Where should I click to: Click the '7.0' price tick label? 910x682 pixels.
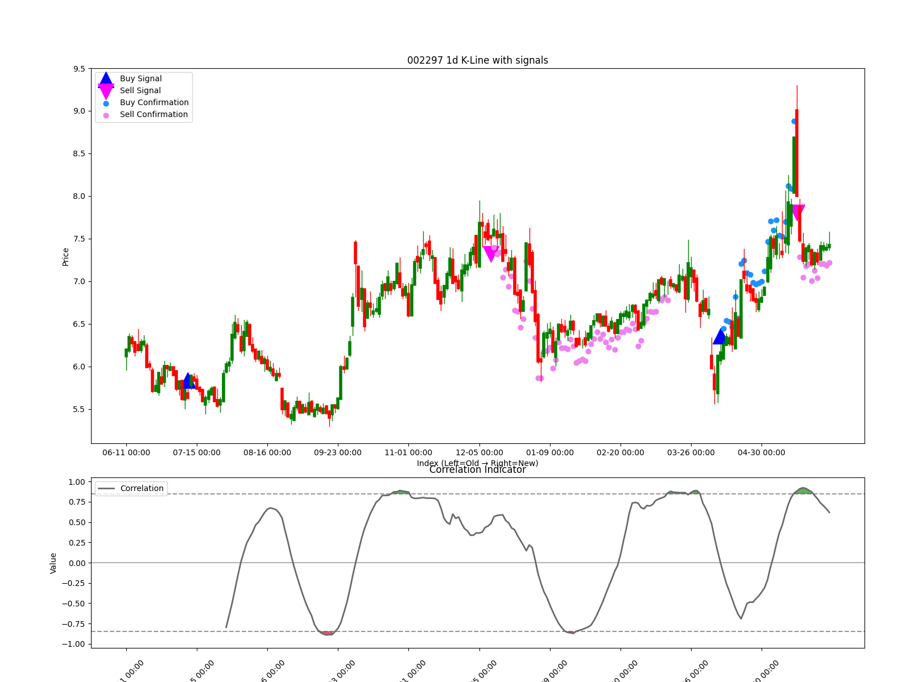[79, 282]
